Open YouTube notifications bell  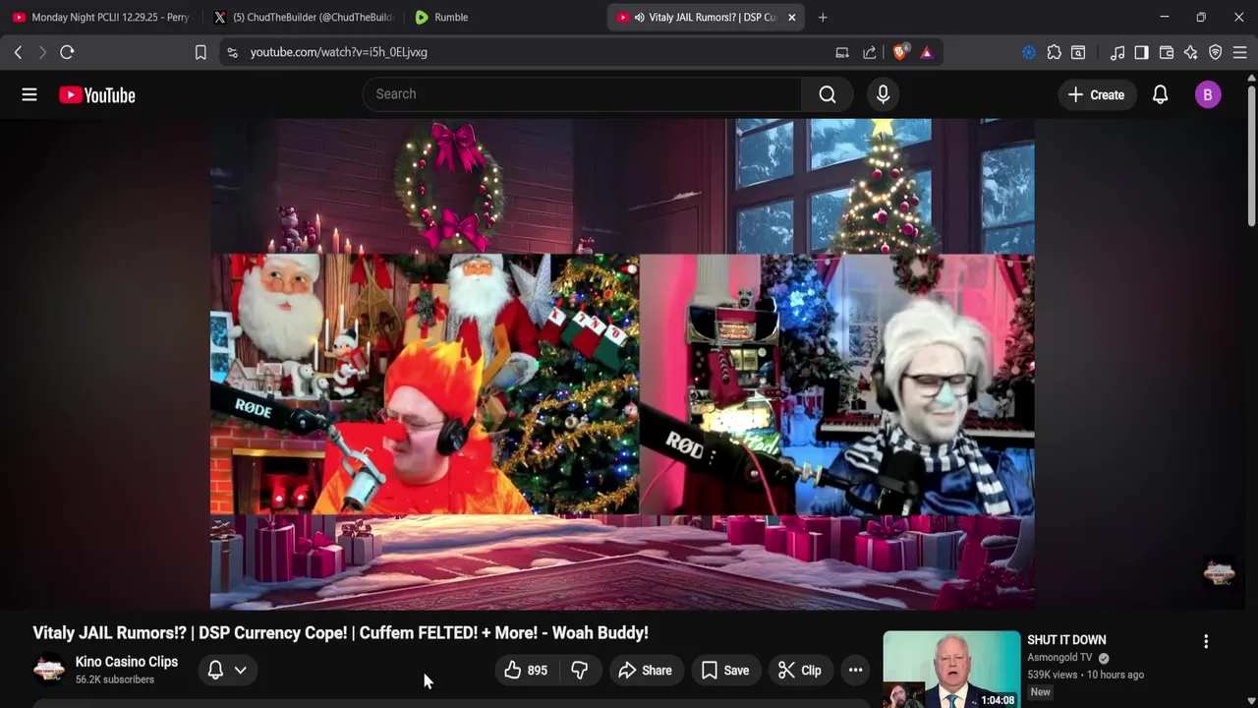click(1160, 94)
